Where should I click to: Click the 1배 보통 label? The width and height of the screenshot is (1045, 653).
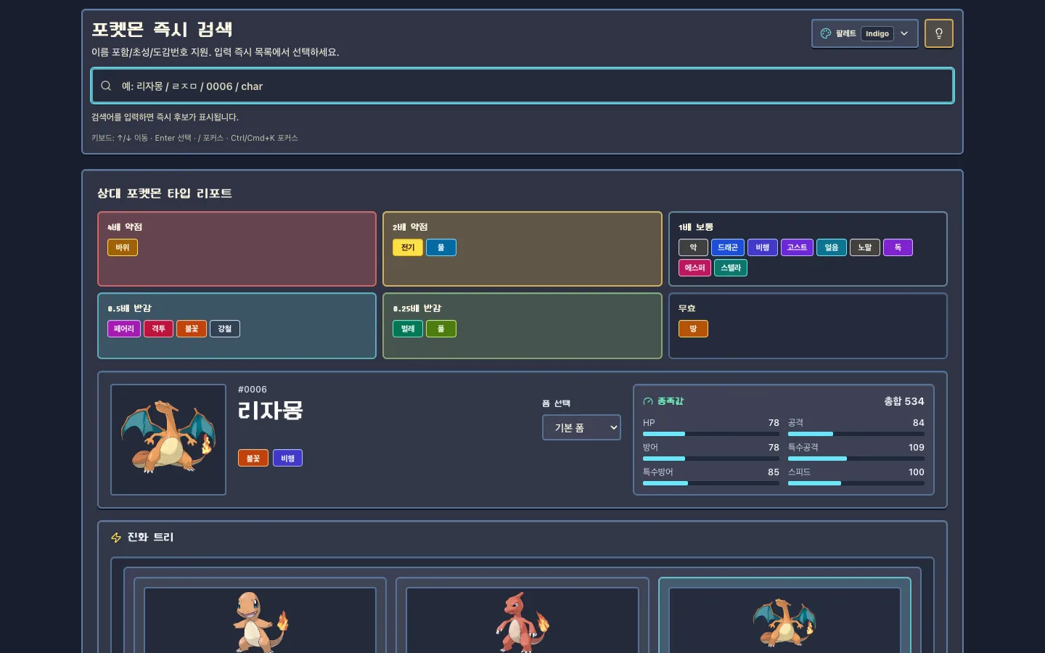696,227
